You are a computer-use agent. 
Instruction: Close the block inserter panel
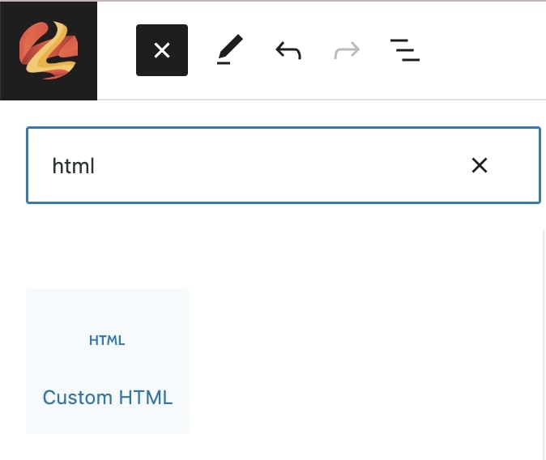162,50
